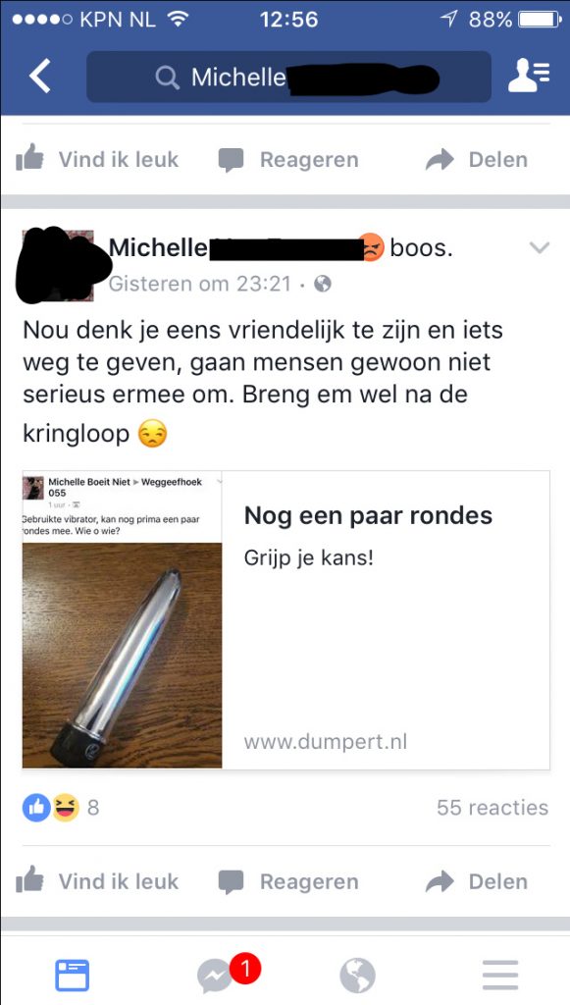Open the notifications globe tab
The width and height of the screenshot is (570, 1005).
click(x=357, y=976)
